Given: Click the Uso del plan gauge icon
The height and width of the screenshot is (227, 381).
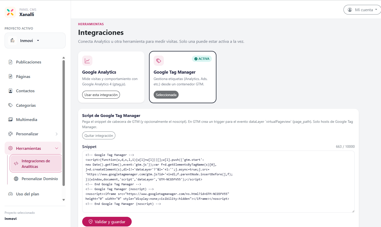Looking at the screenshot, I should pyautogui.click(x=10, y=194).
